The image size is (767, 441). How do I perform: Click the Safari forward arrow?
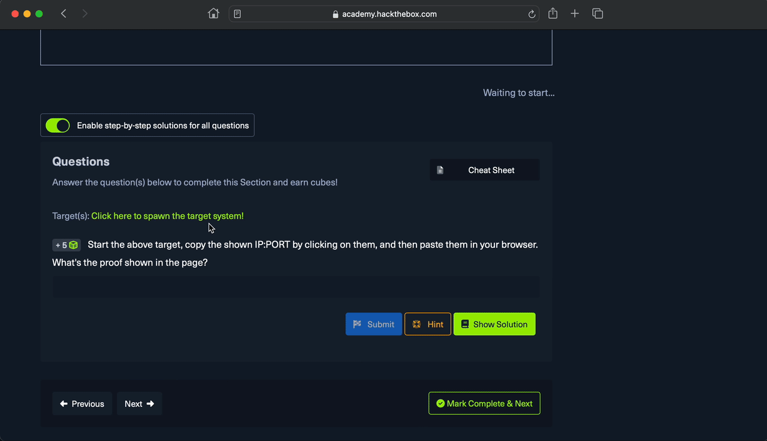pos(84,14)
